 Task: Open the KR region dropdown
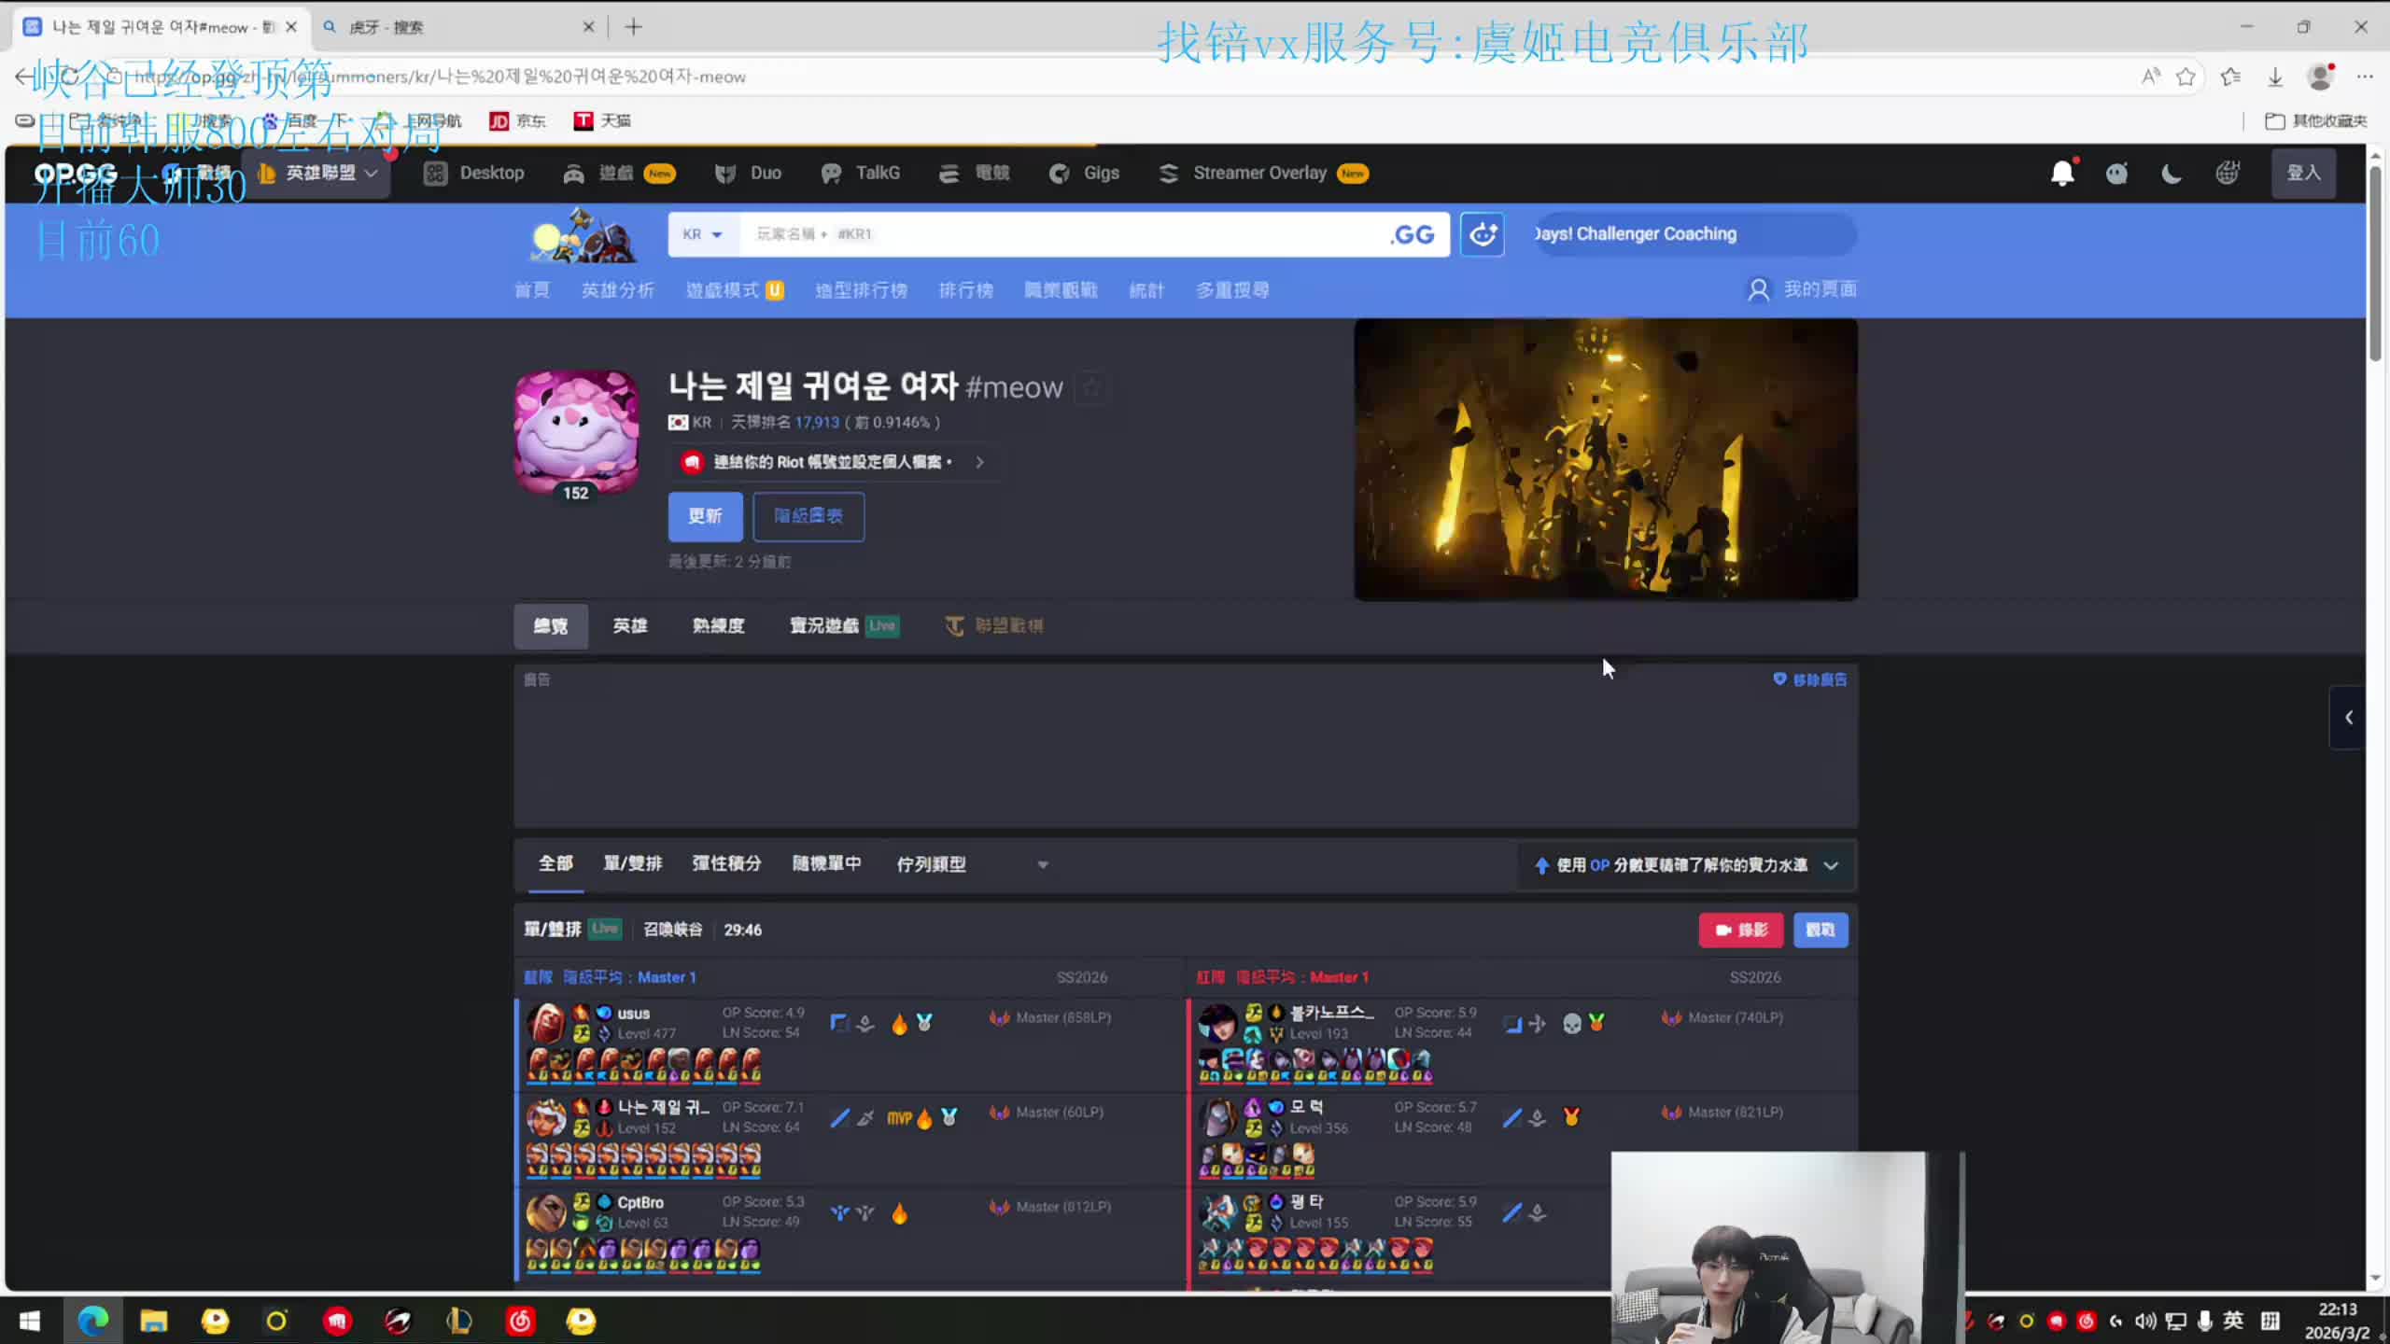coord(702,234)
